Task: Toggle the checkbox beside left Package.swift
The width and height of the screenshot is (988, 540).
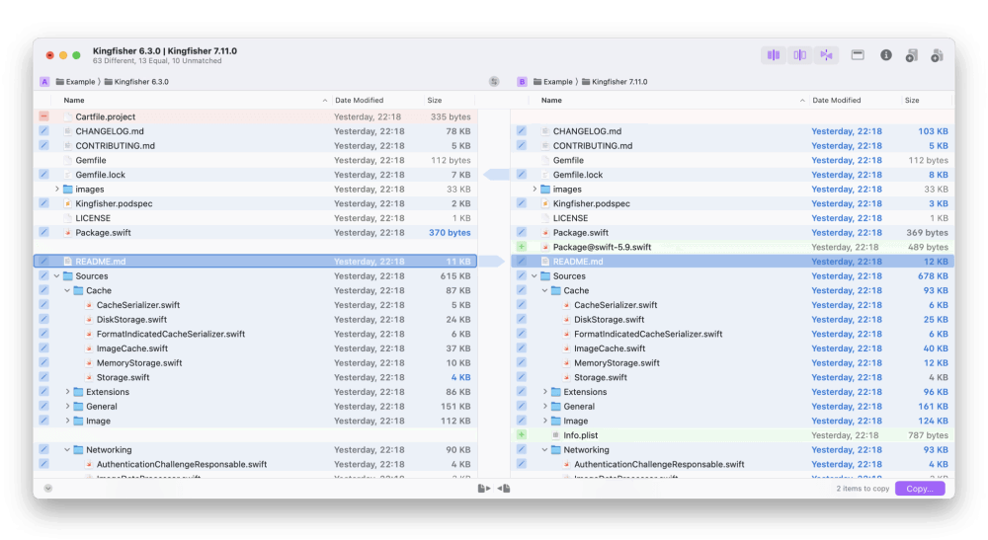Action: pos(43,232)
